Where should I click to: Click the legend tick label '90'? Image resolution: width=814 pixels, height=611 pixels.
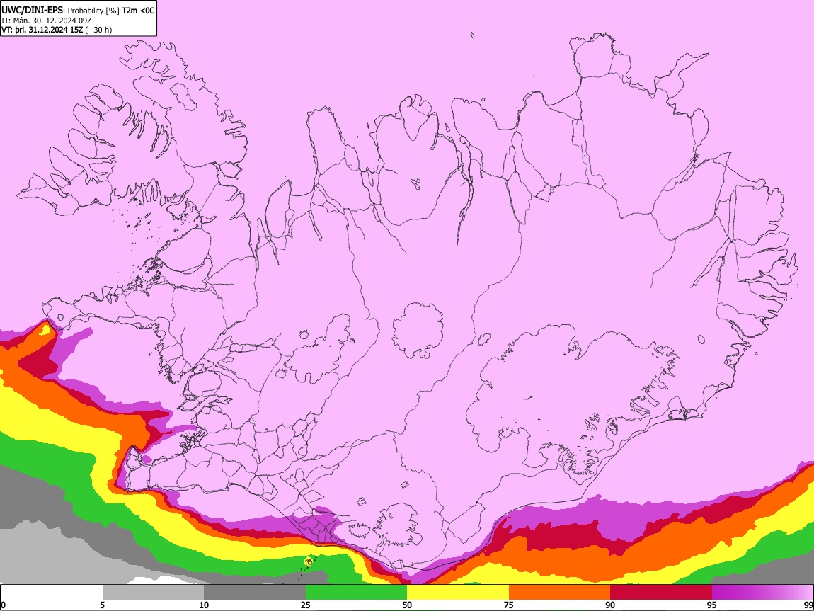coord(610,605)
